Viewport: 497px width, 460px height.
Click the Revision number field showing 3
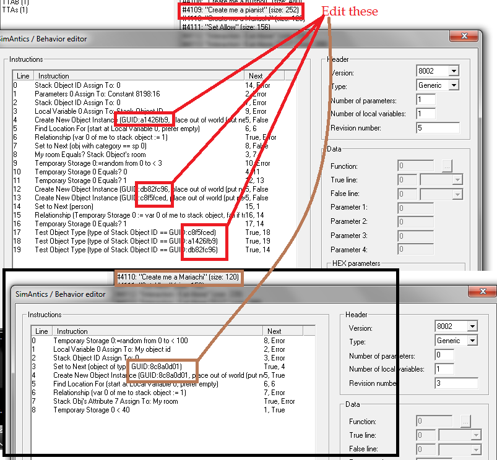[x=456, y=383]
